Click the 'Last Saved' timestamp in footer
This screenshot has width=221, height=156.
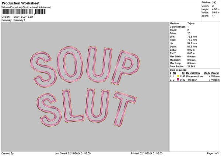(73, 153)
